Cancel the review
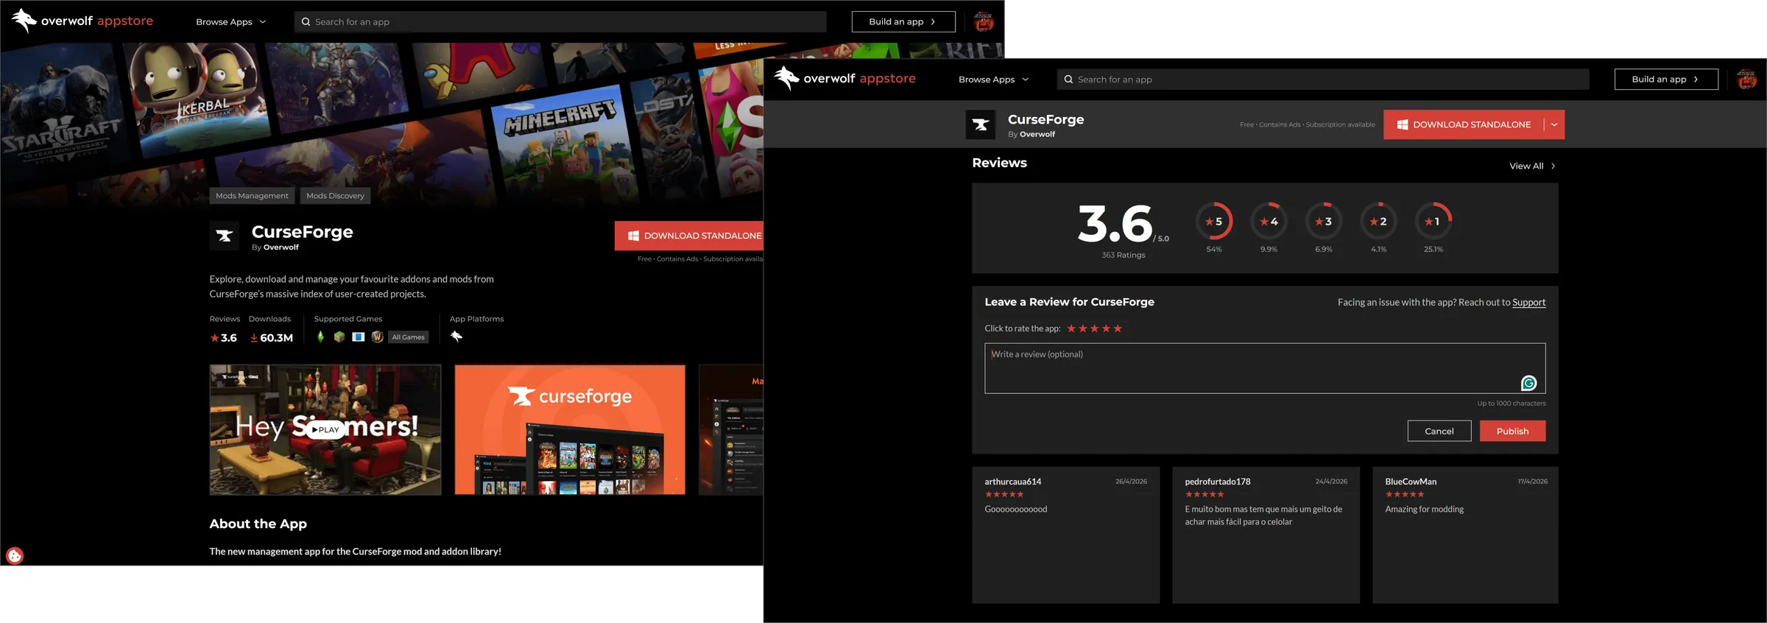Screen dimensions: 1767x623 coord(1439,431)
